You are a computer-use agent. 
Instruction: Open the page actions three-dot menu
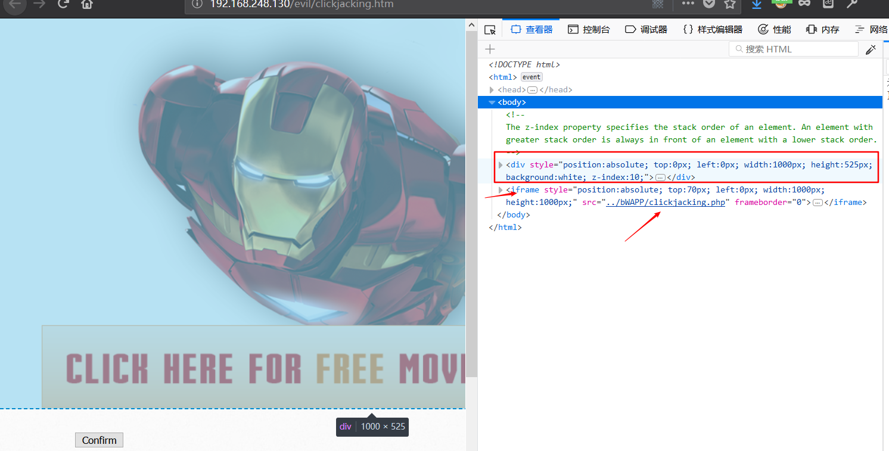click(688, 4)
